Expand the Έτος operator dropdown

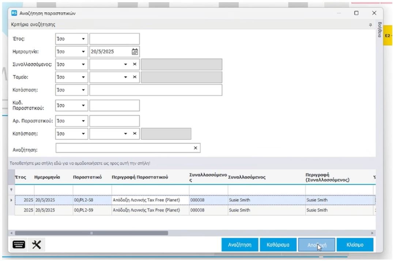[83, 39]
